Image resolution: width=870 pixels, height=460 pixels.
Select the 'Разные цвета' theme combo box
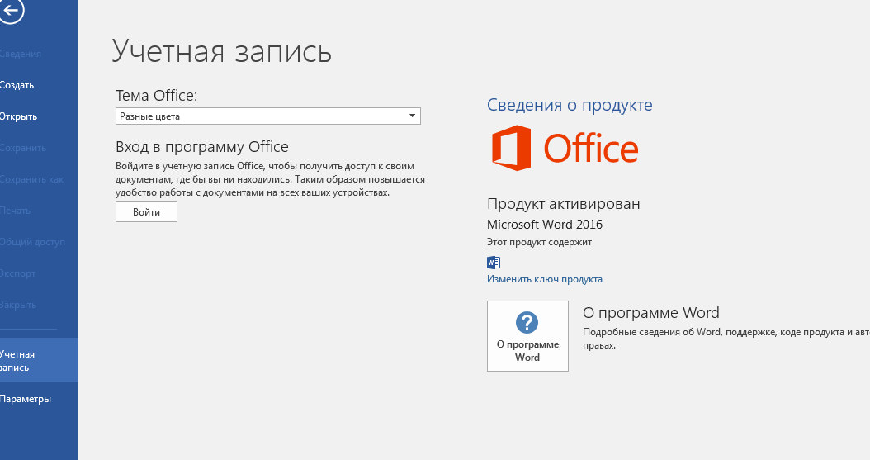[x=268, y=116]
